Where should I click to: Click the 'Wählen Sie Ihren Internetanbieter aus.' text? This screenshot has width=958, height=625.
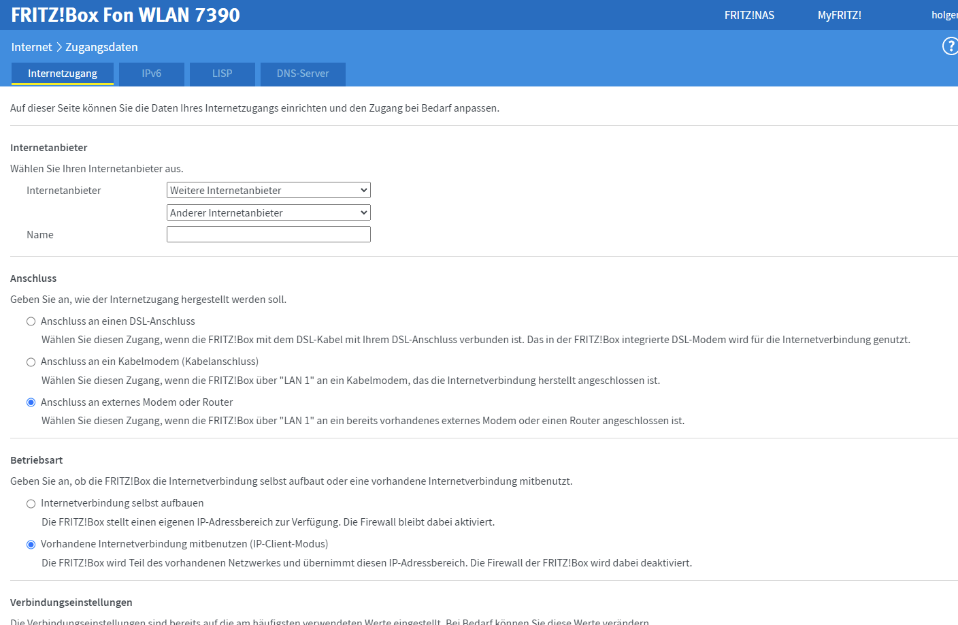97,169
